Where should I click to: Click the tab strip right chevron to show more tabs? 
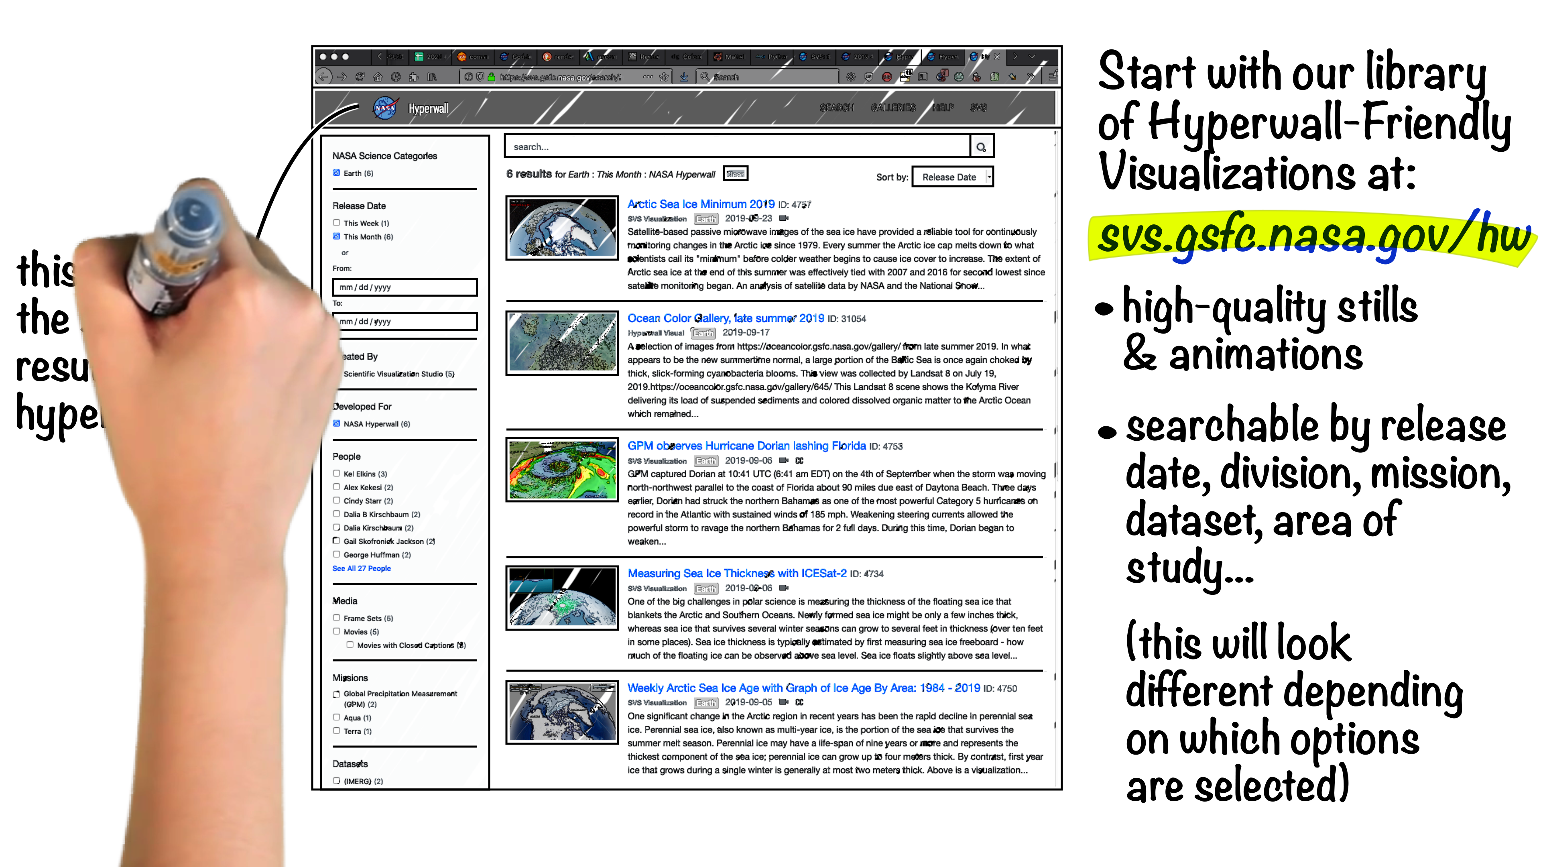(1014, 56)
